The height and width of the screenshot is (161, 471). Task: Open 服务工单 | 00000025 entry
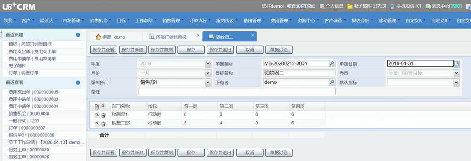(29, 150)
